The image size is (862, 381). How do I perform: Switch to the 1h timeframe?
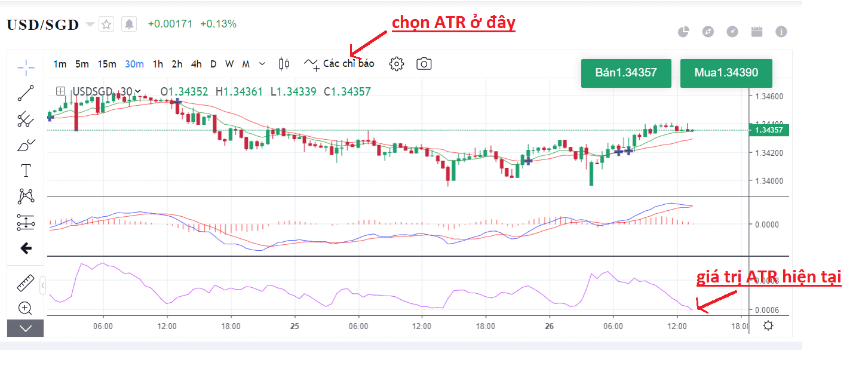point(158,64)
